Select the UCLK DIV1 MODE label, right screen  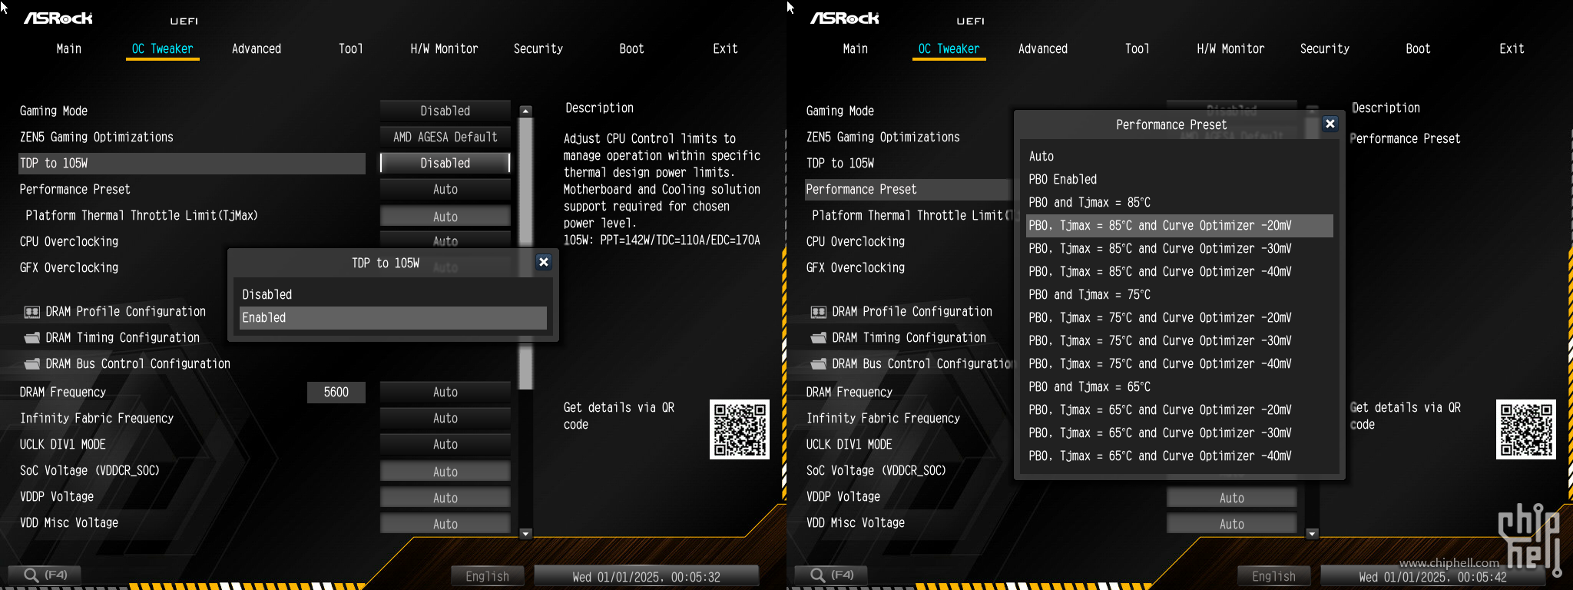pyautogui.click(x=849, y=444)
